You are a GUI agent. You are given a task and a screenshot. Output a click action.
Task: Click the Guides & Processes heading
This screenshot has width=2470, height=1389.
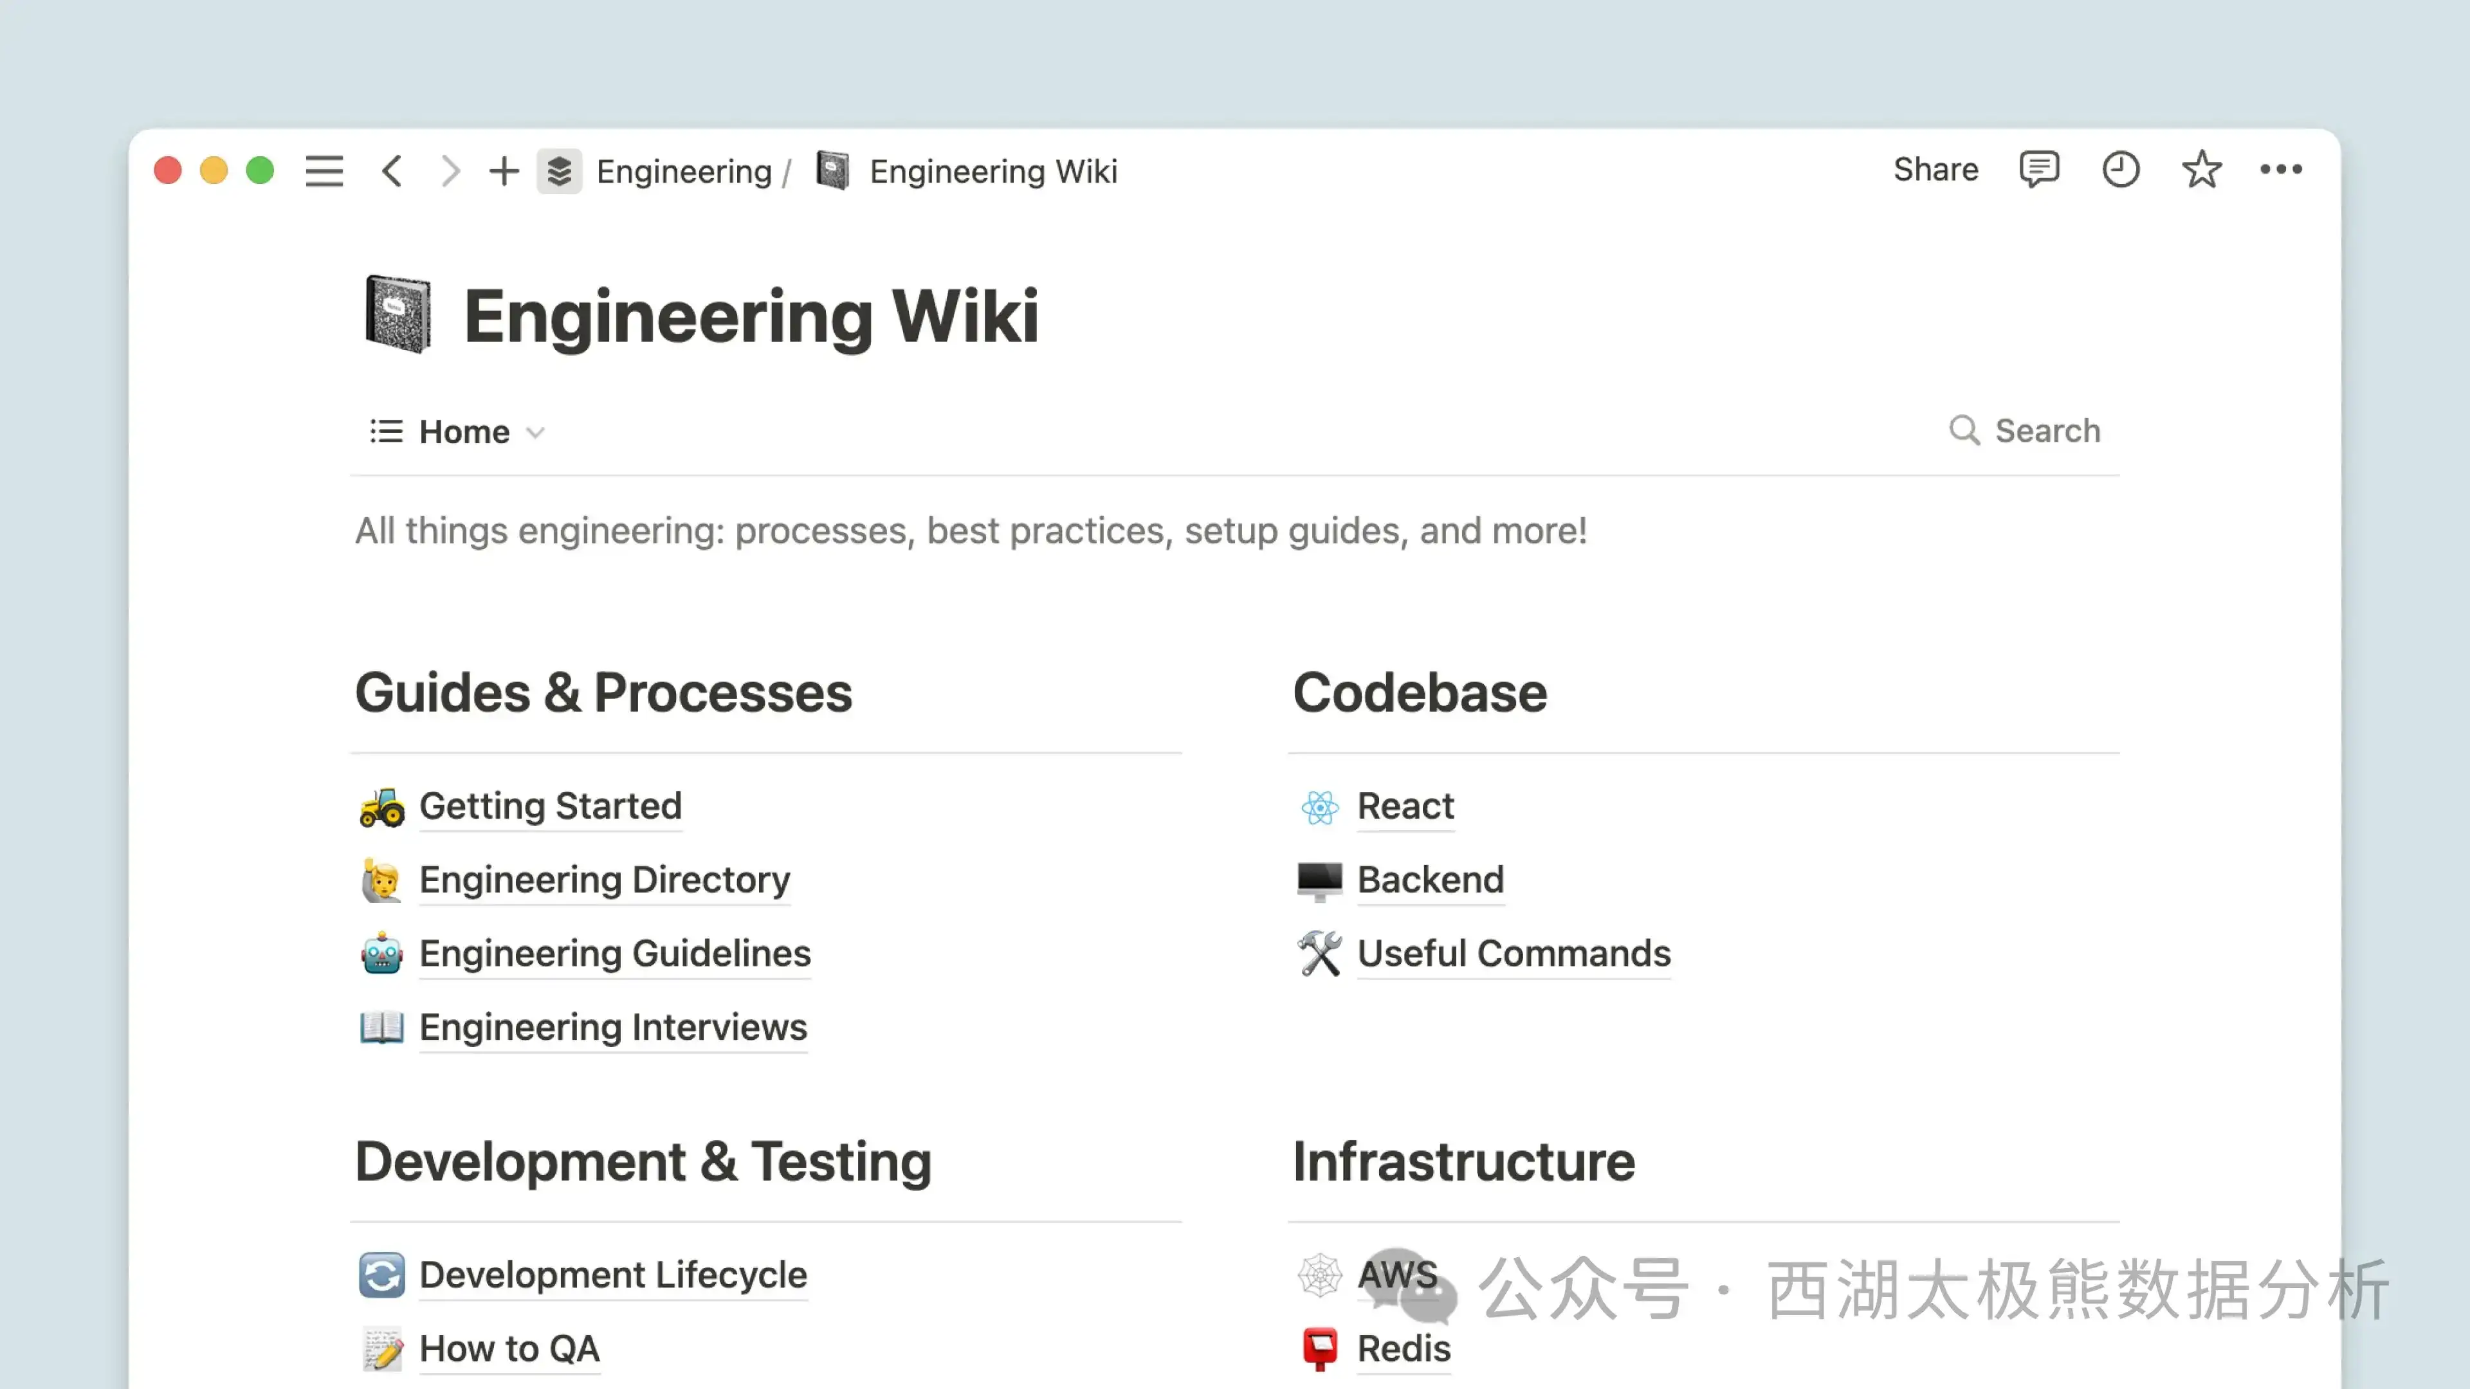click(x=603, y=692)
